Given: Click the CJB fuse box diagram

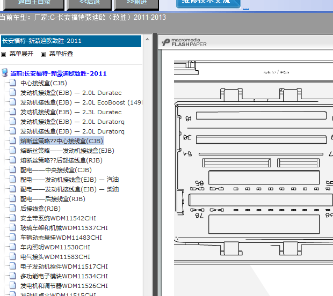Looking at the screenshot, I should (x=254, y=162).
